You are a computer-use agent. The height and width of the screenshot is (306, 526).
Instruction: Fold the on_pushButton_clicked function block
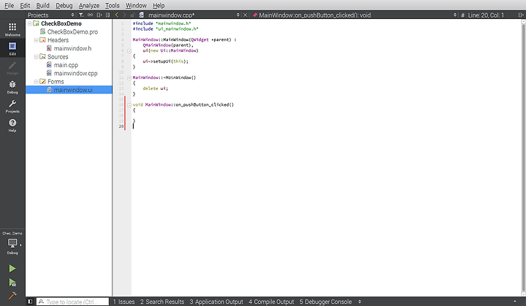tap(129, 105)
